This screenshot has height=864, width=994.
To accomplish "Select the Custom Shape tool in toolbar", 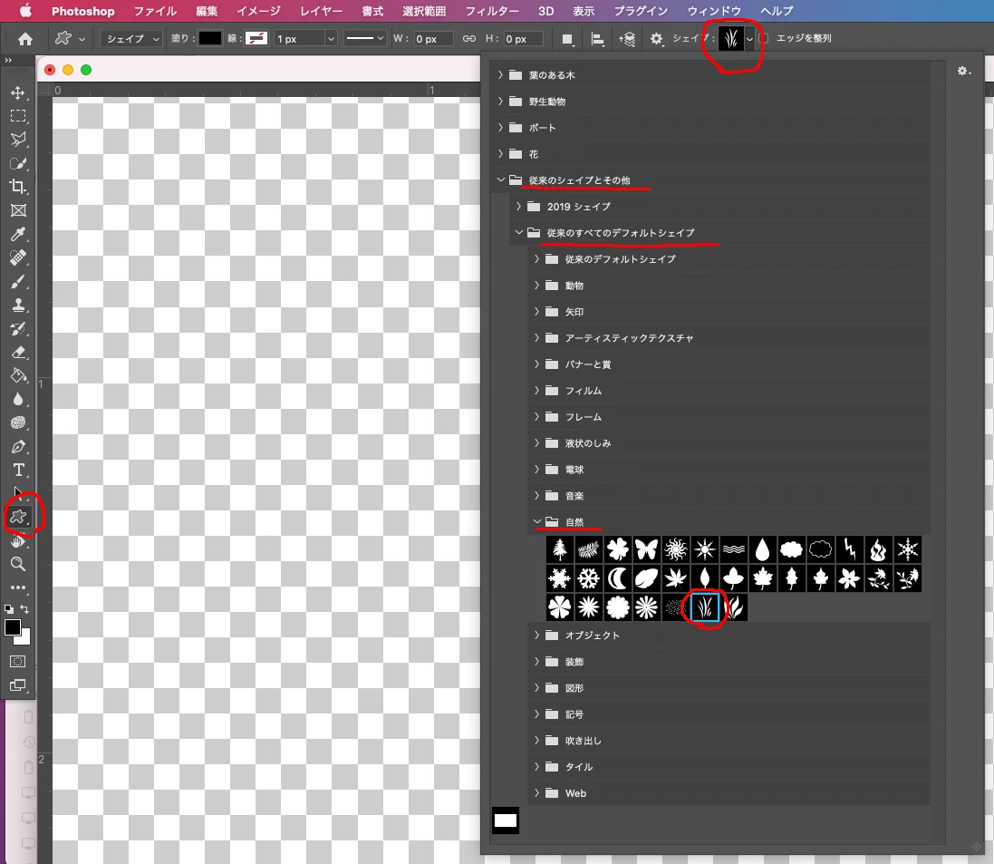I will (18, 517).
